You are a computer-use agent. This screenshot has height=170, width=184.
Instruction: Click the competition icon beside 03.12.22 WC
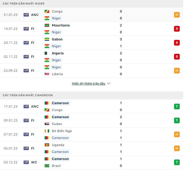26,162
